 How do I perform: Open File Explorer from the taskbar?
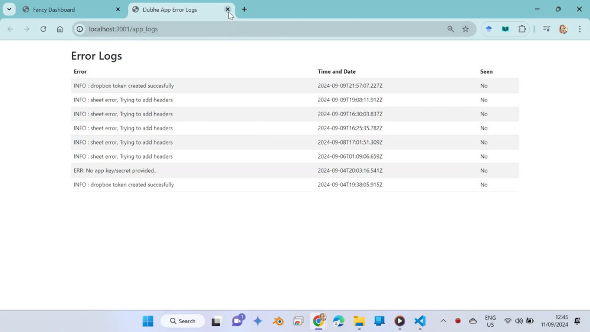point(359,321)
